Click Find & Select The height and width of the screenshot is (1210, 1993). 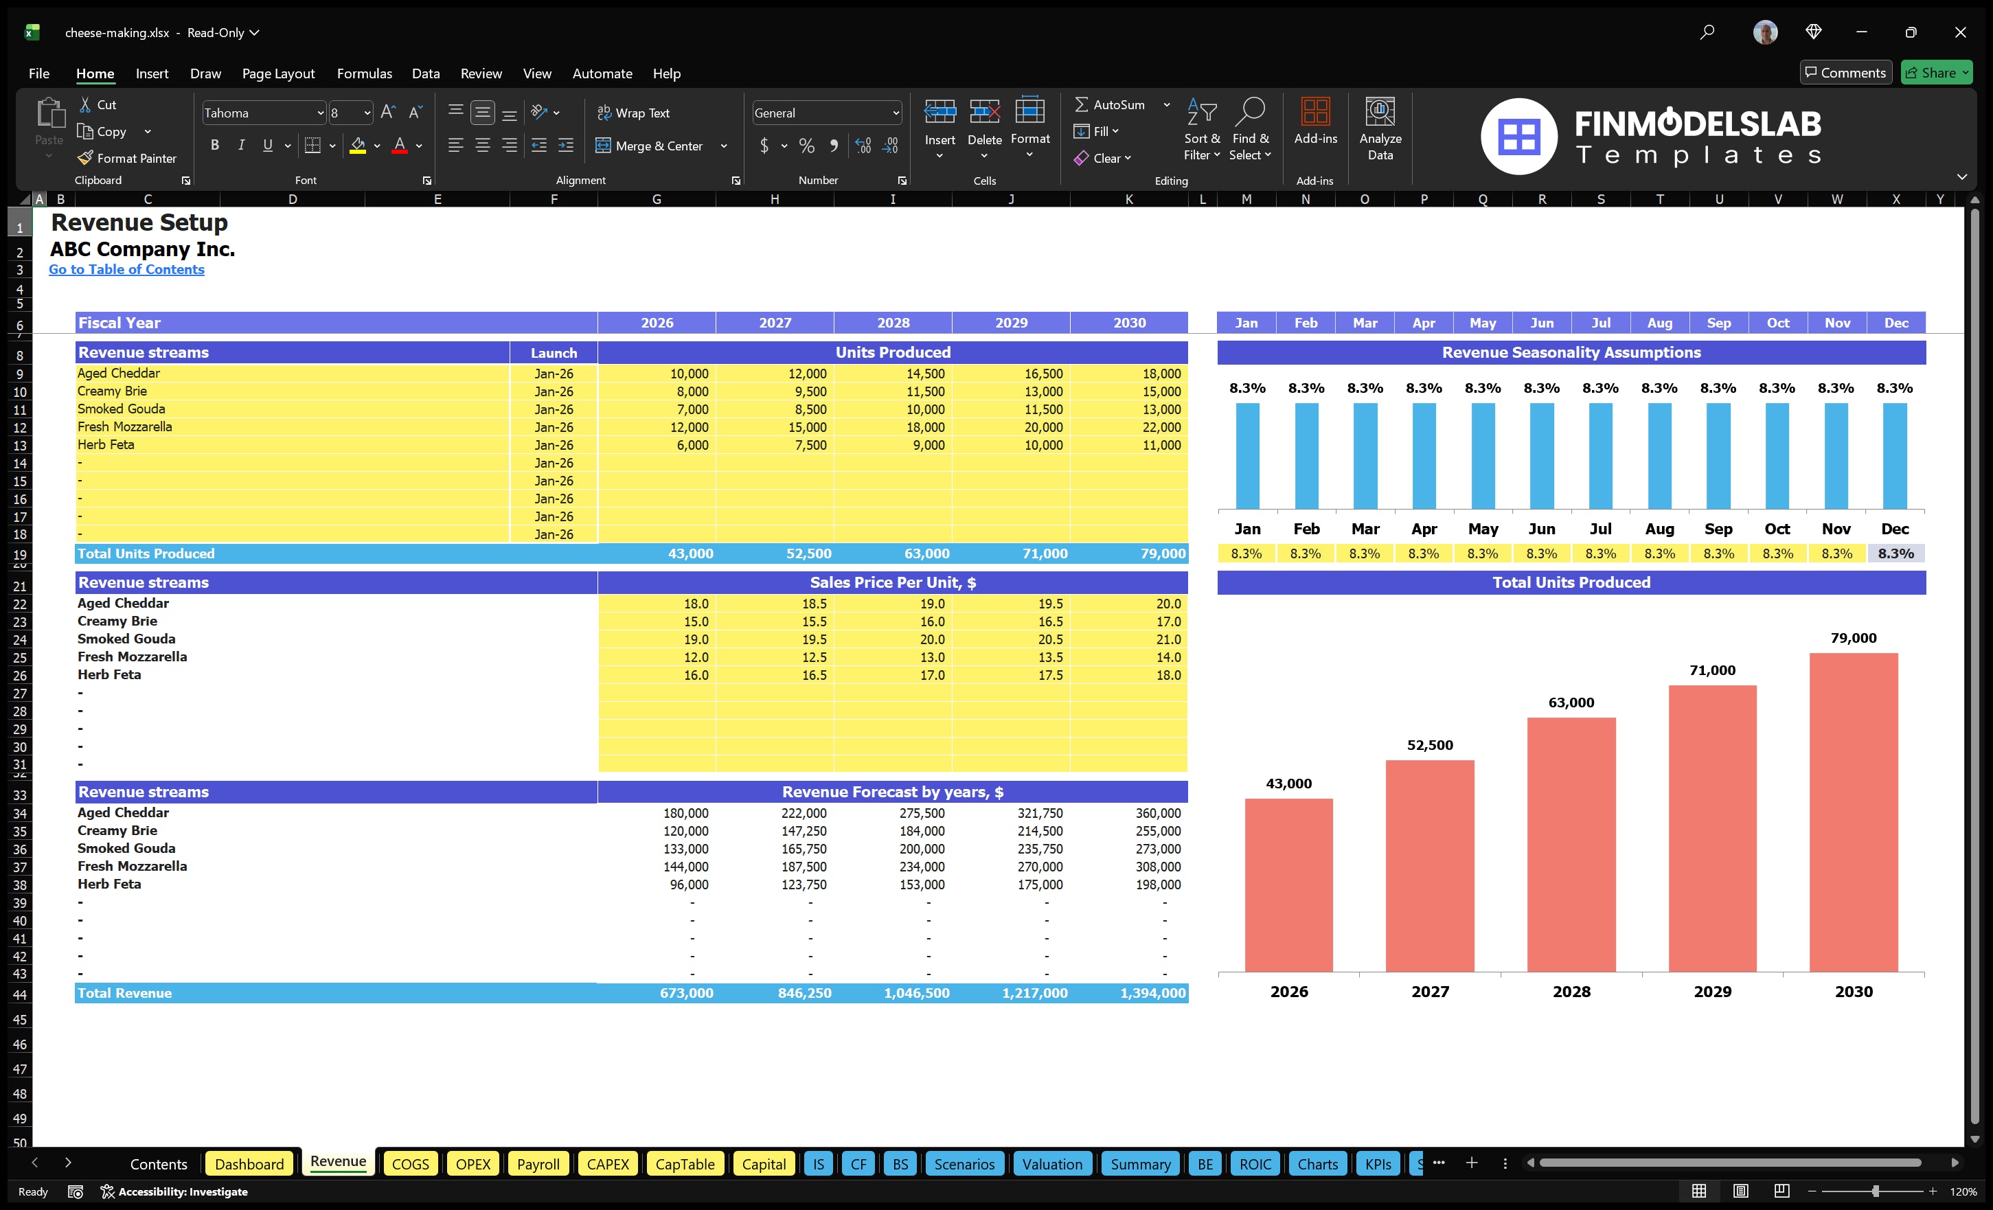click(x=1251, y=129)
